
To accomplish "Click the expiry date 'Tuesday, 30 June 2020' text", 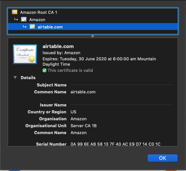I will [x=83, y=59].
